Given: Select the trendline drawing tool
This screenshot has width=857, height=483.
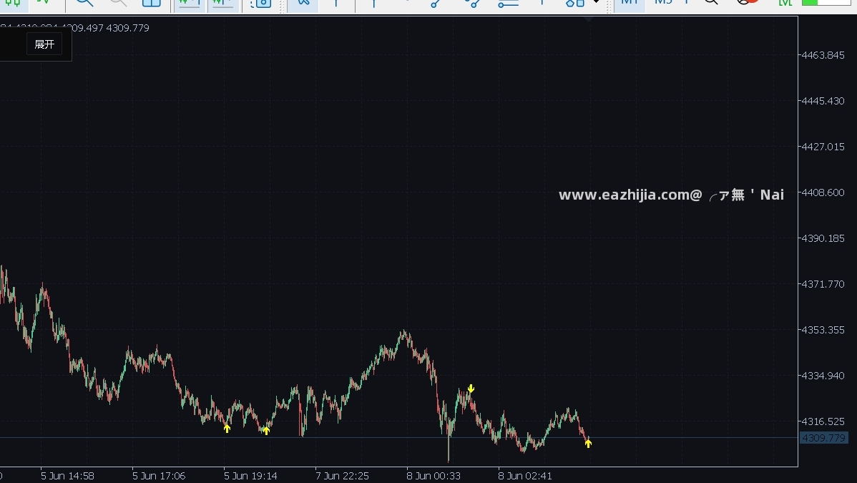Looking at the screenshot, I should [436, 3].
